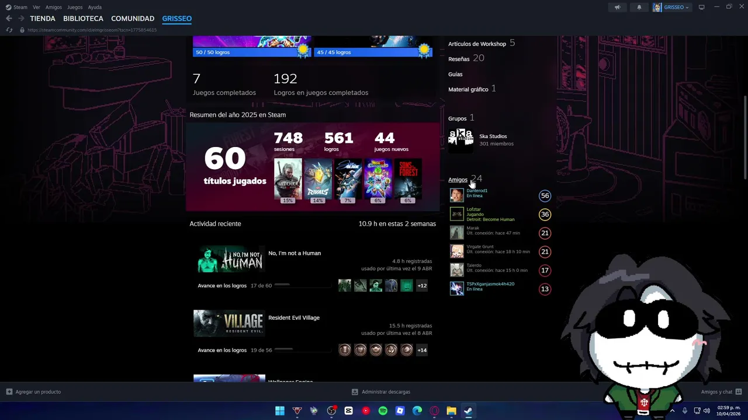Switch to the COMUNIDAD tab
The height and width of the screenshot is (420, 748).
pyautogui.click(x=133, y=19)
